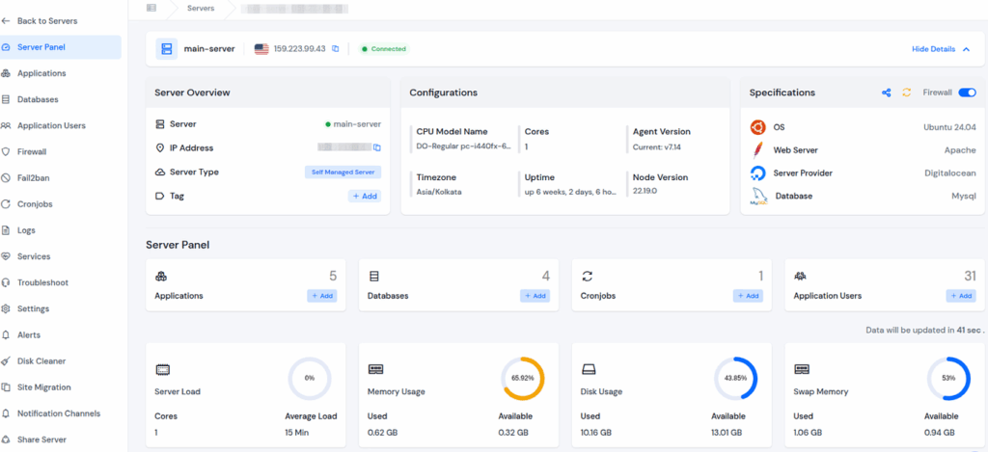Click the Alerts bell icon
This screenshot has width=988, height=452.
[x=6, y=335]
